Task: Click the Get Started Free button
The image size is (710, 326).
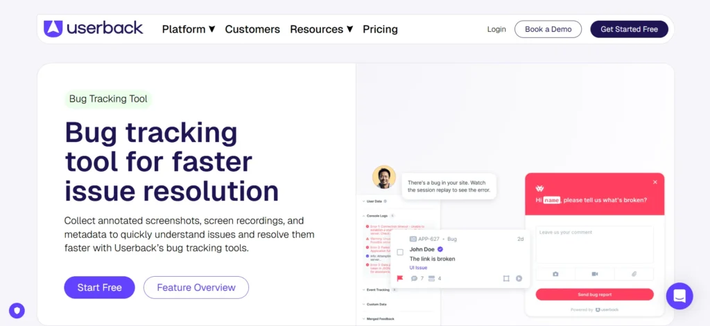Action: 629,29
